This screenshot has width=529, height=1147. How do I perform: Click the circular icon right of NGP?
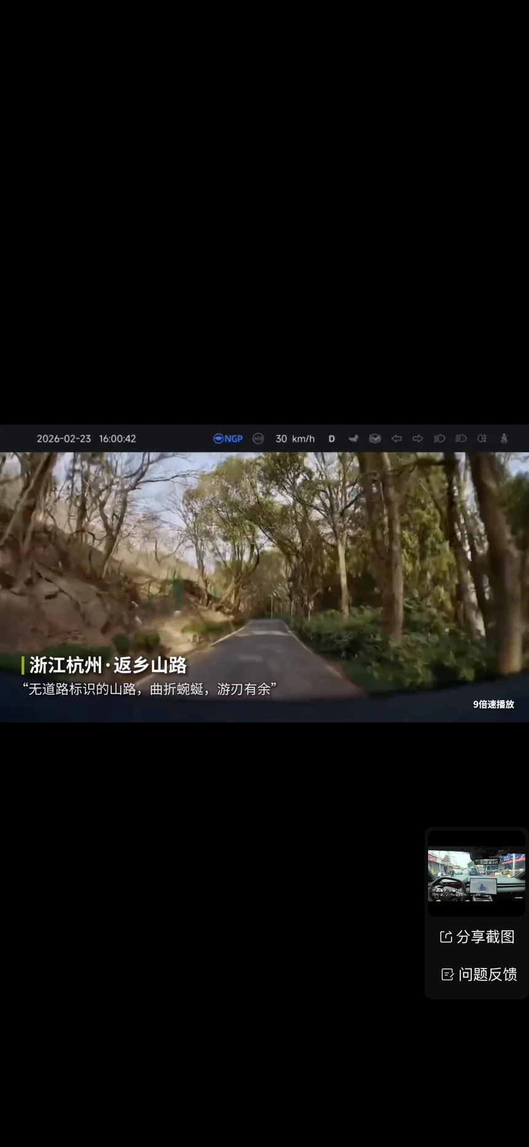click(258, 439)
